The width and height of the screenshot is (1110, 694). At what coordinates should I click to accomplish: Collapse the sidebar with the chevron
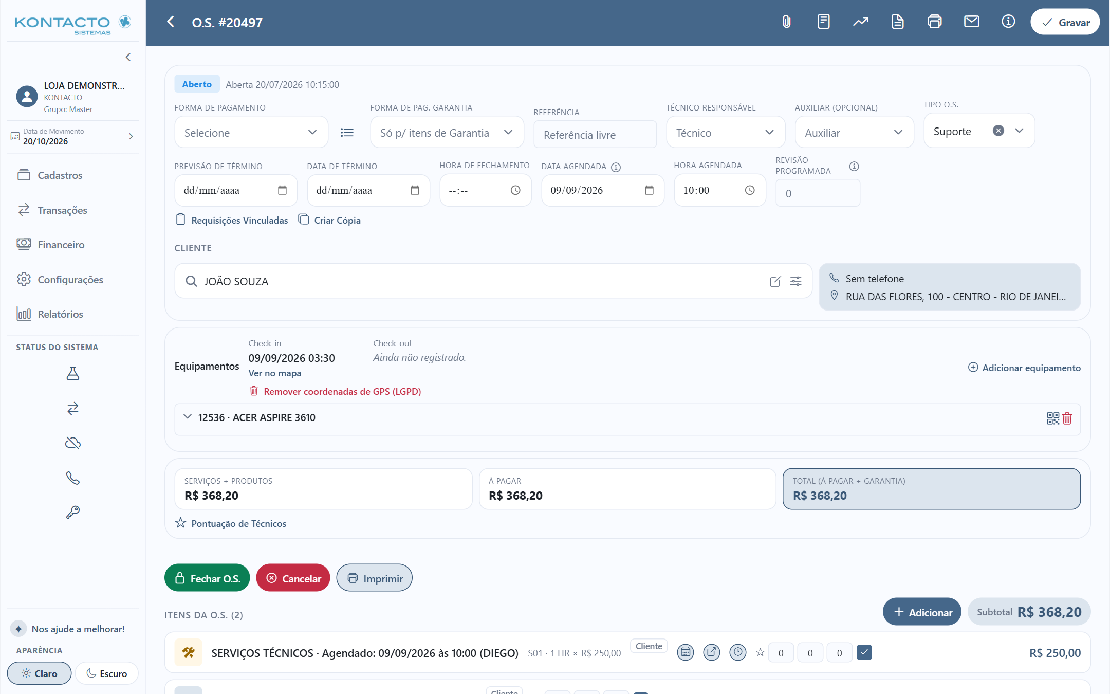pos(128,57)
